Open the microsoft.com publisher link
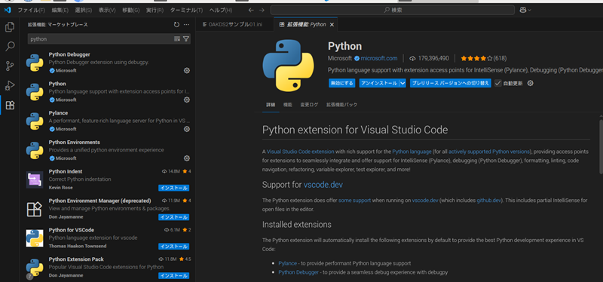Image resolution: width=603 pixels, height=282 pixels. pyautogui.click(x=379, y=59)
